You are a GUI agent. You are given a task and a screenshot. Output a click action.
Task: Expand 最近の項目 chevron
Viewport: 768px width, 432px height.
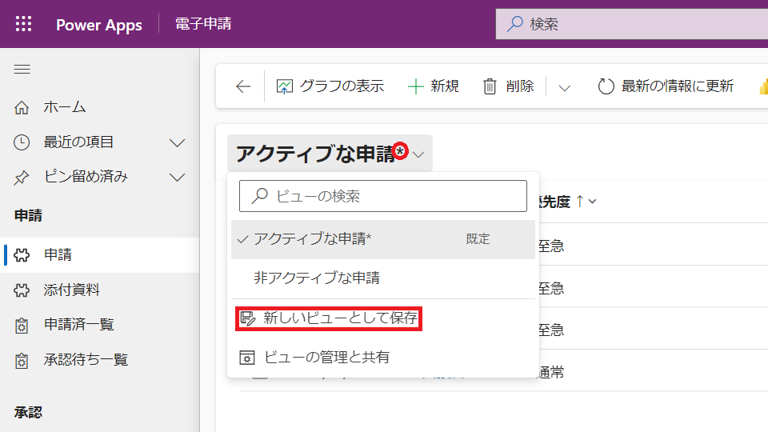pos(177,142)
